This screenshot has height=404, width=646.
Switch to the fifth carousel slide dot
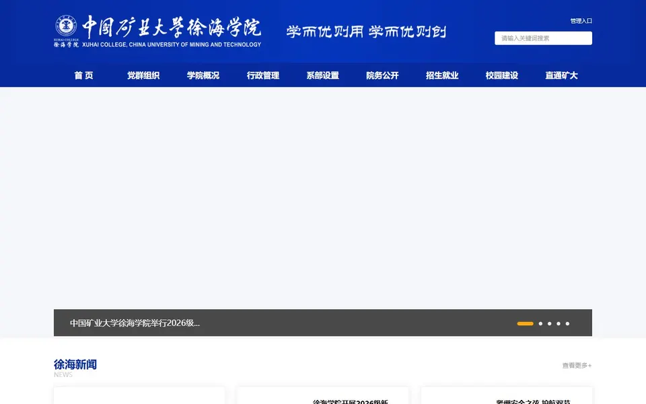[568, 324]
